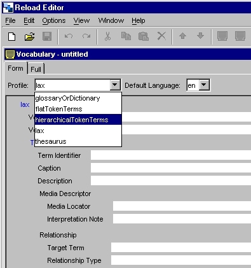Create a new document with the New icon

(x=11, y=36)
